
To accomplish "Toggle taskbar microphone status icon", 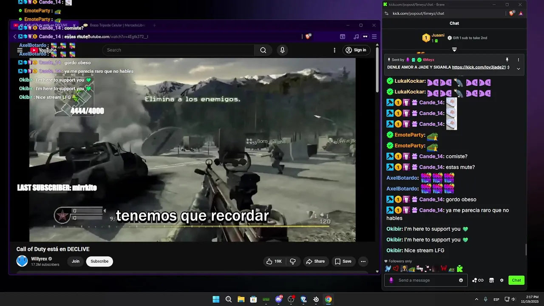I will click(x=485, y=299).
